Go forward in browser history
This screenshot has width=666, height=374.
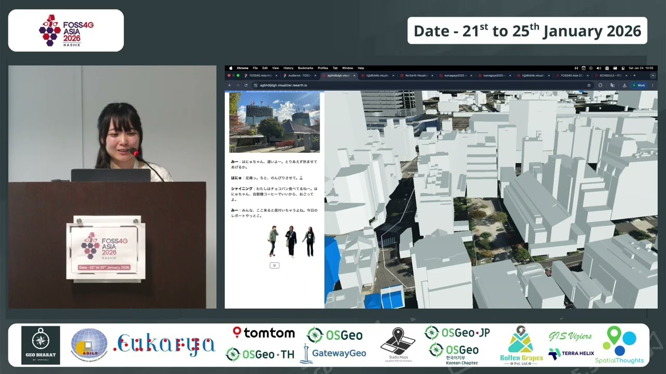(x=238, y=85)
